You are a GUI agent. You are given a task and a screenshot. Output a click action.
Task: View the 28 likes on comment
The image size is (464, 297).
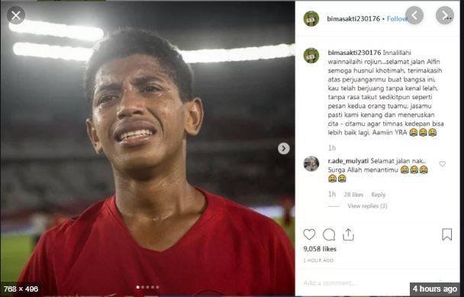(353, 195)
